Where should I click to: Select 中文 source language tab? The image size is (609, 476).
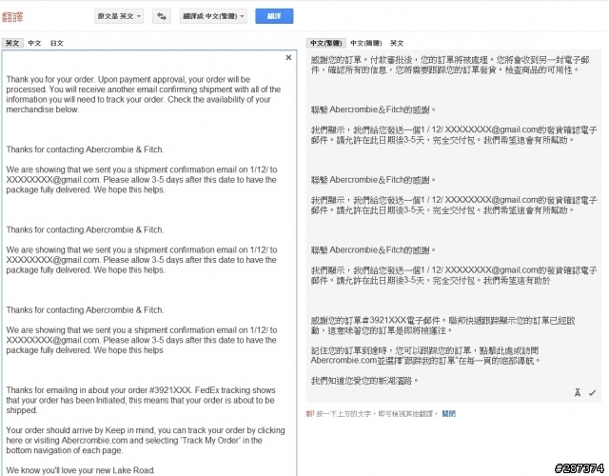tap(34, 43)
